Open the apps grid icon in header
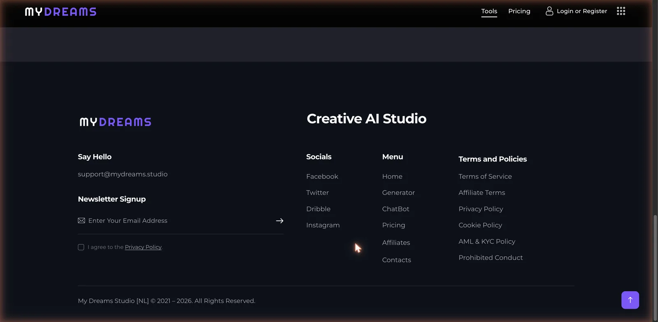This screenshot has width=658, height=322. [621, 11]
